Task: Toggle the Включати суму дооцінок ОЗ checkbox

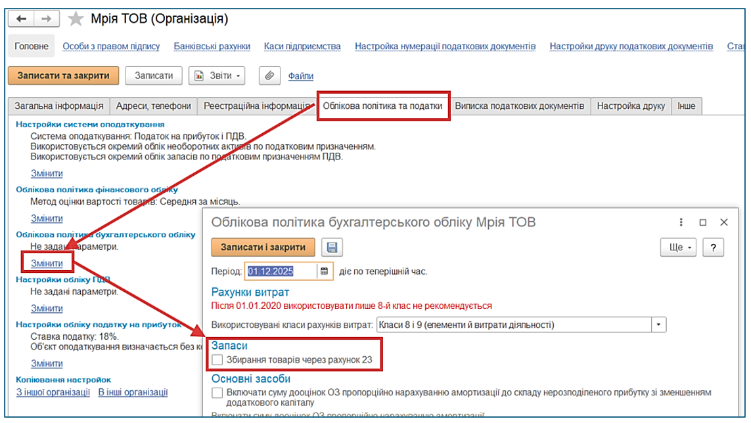Action: (x=217, y=393)
